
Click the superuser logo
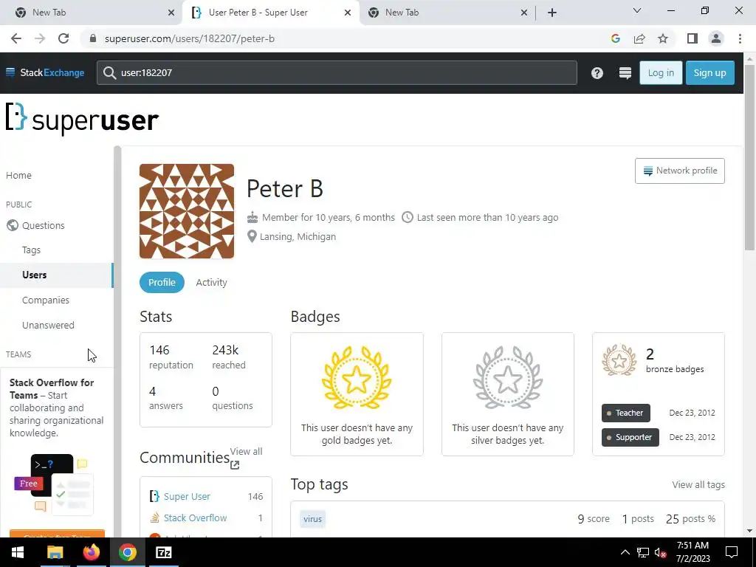tap(82, 119)
